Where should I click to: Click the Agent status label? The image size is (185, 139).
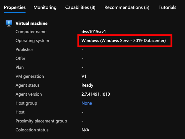[x=28, y=85]
